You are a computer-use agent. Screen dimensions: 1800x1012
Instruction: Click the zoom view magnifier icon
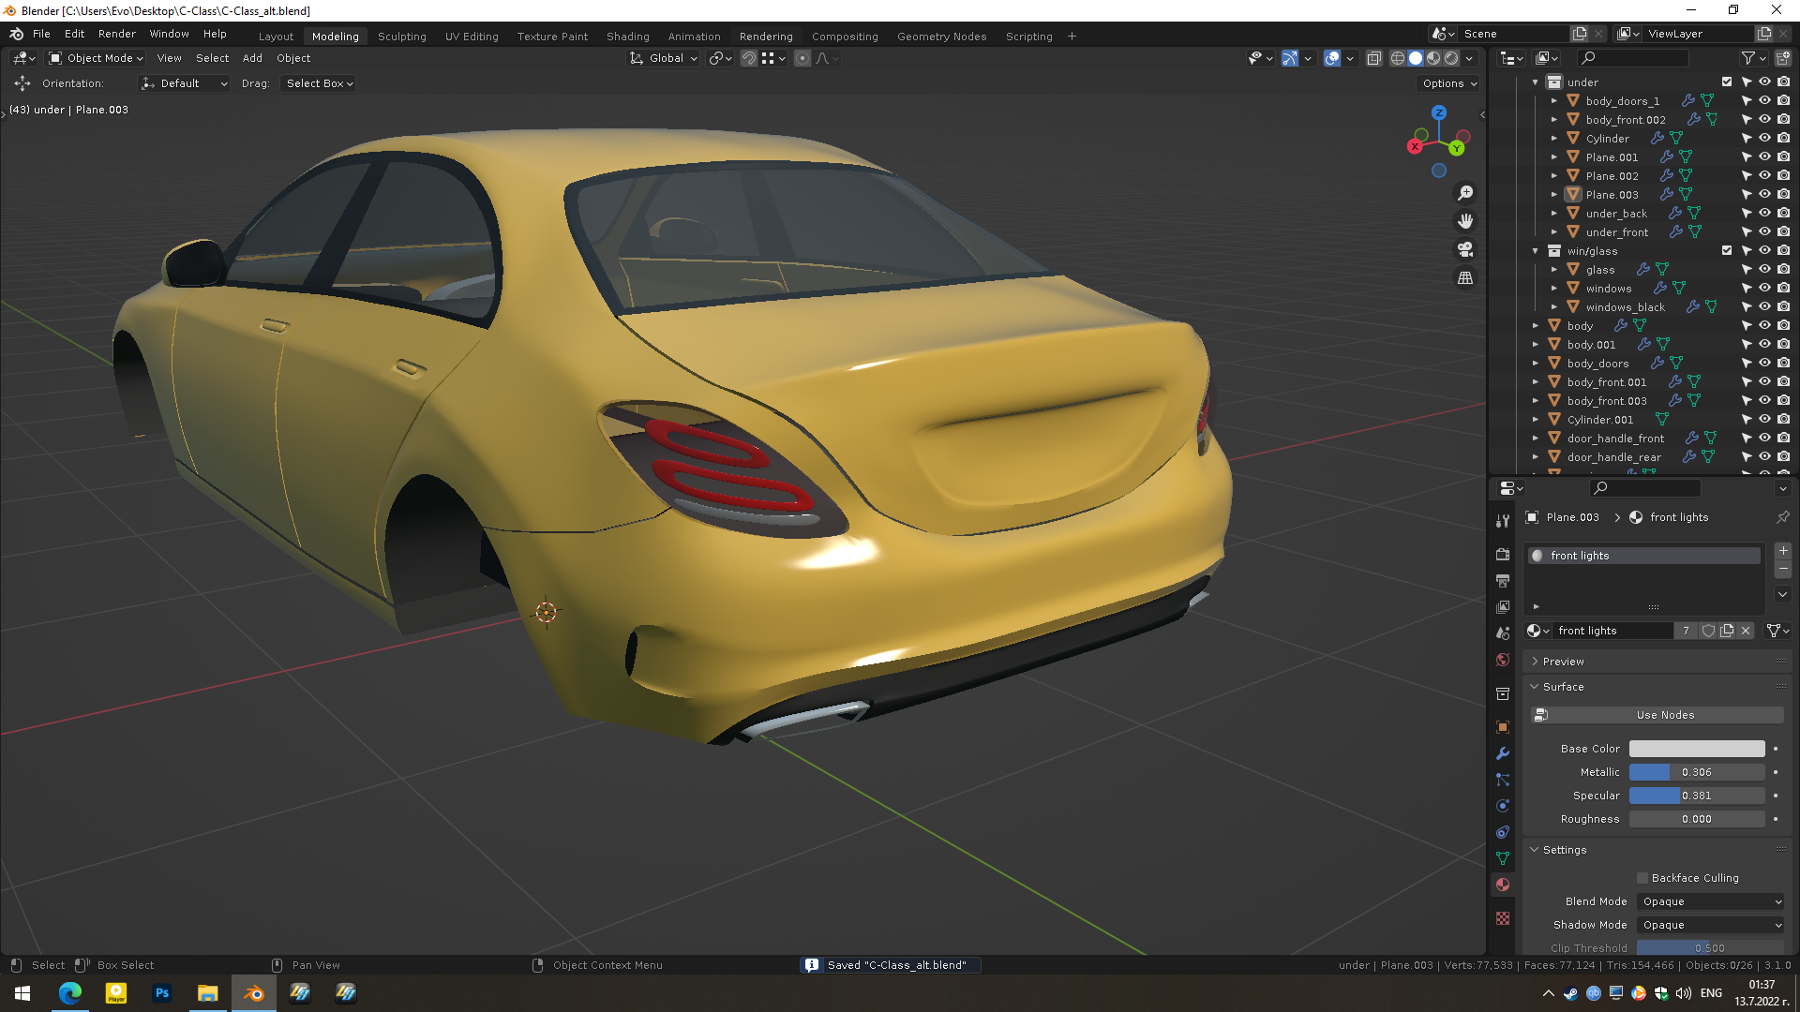tap(1464, 193)
